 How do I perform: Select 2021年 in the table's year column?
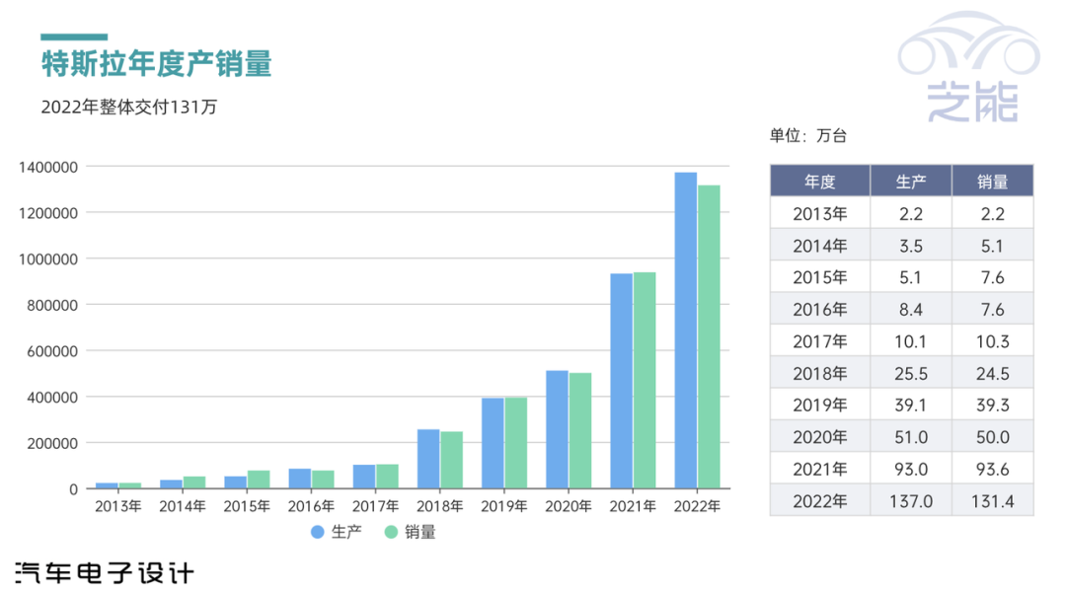point(820,470)
